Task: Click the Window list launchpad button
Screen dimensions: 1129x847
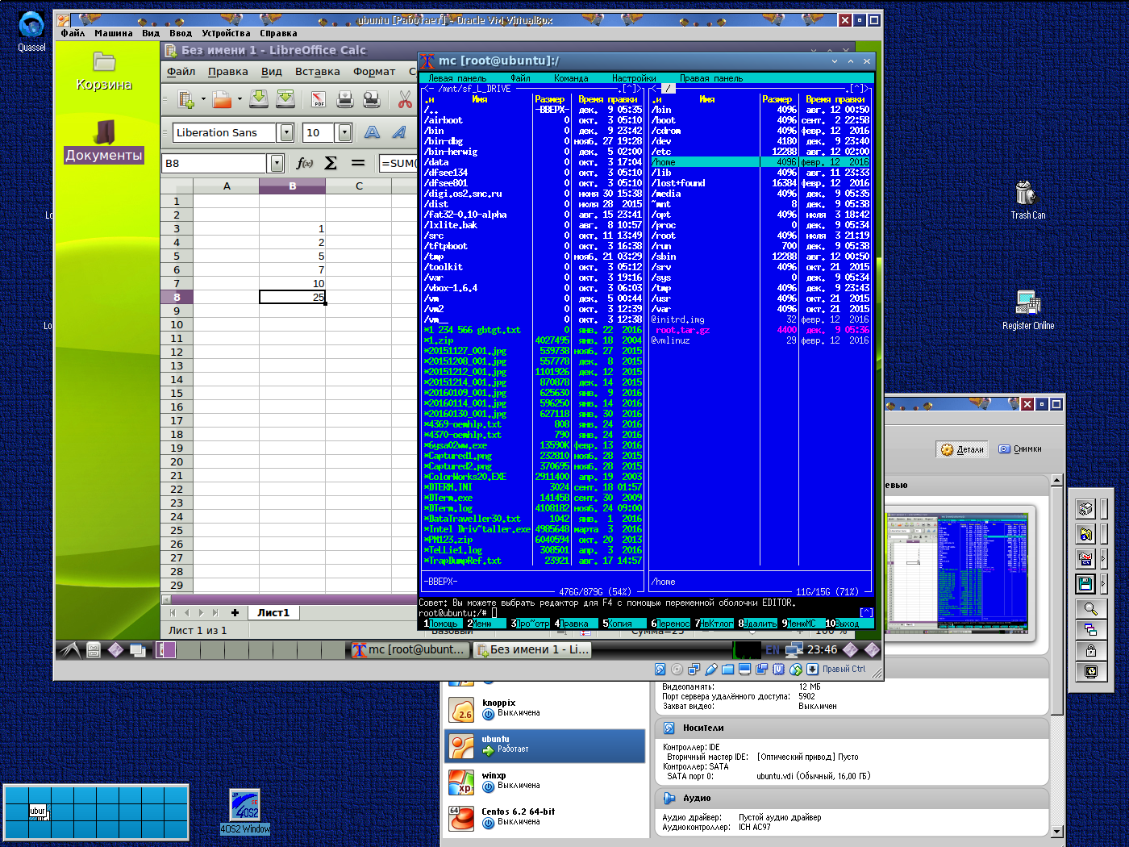Action: (x=1090, y=629)
